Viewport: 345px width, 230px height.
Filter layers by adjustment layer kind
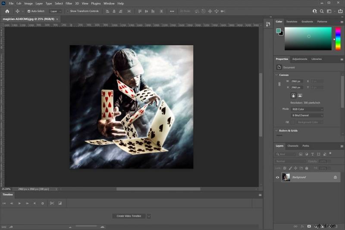(x=307, y=154)
